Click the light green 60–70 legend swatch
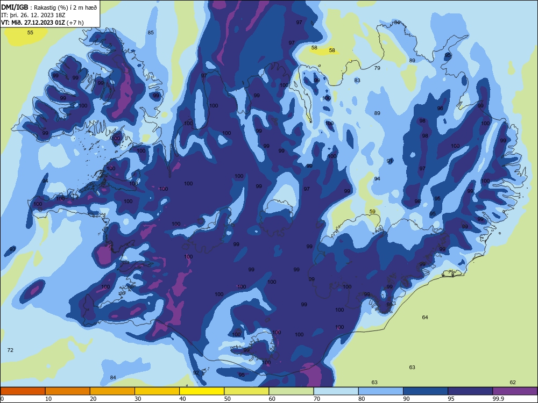The height and width of the screenshot is (403, 538). coord(291,391)
